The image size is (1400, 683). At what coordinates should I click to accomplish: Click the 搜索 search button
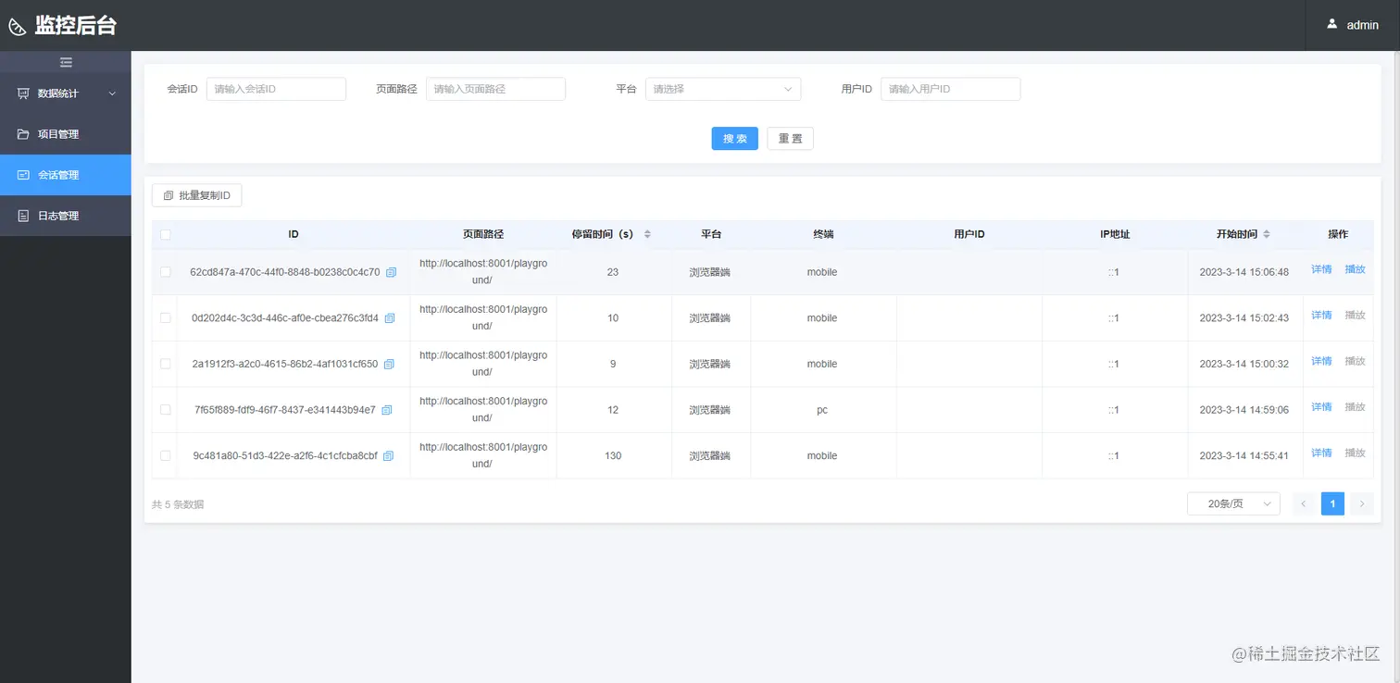734,138
